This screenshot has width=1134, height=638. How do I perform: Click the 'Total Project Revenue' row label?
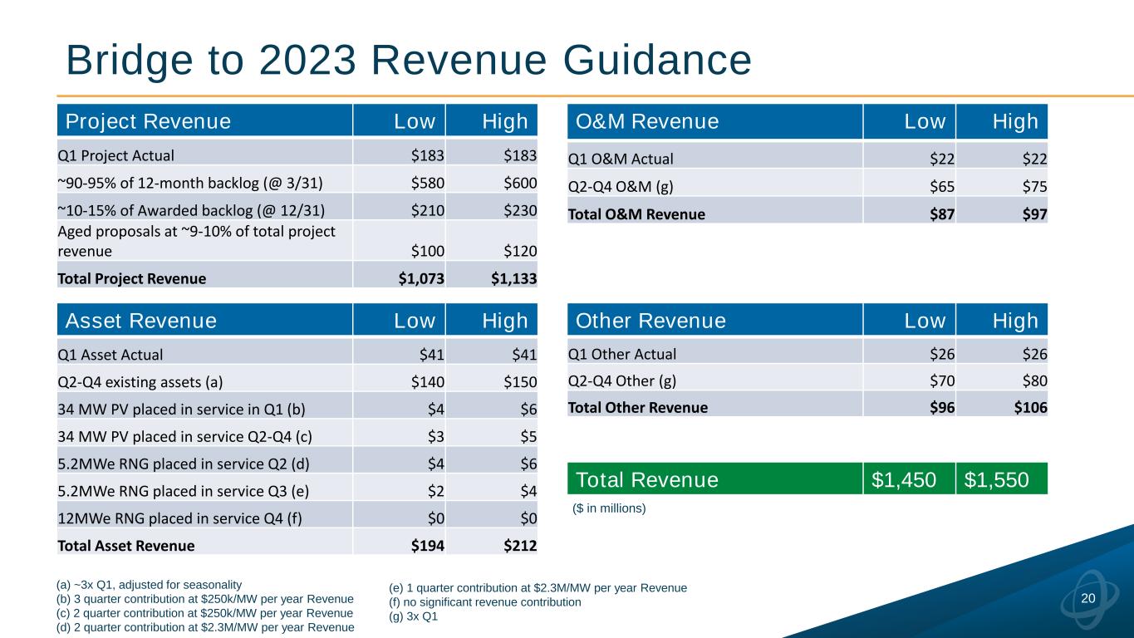tap(131, 279)
